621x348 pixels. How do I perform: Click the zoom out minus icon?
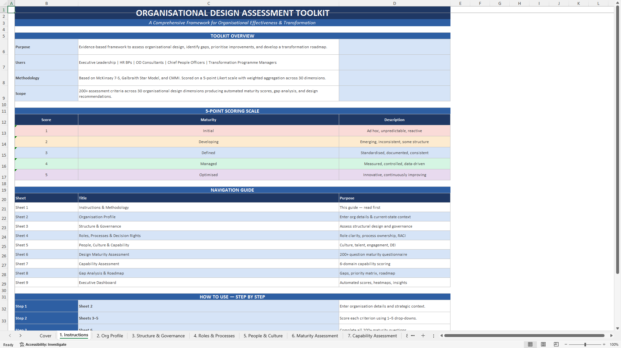coord(566,344)
